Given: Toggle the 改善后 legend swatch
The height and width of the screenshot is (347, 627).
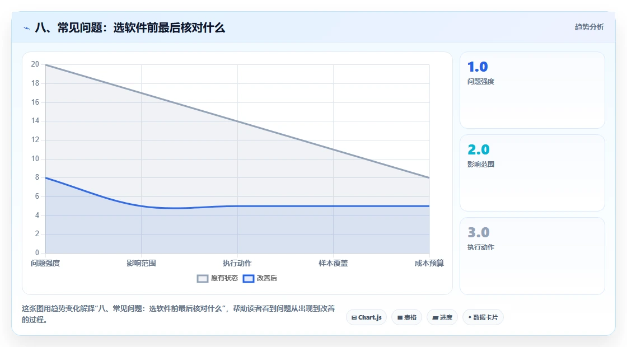Looking at the screenshot, I should pyautogui.click(x=249, y=279).
